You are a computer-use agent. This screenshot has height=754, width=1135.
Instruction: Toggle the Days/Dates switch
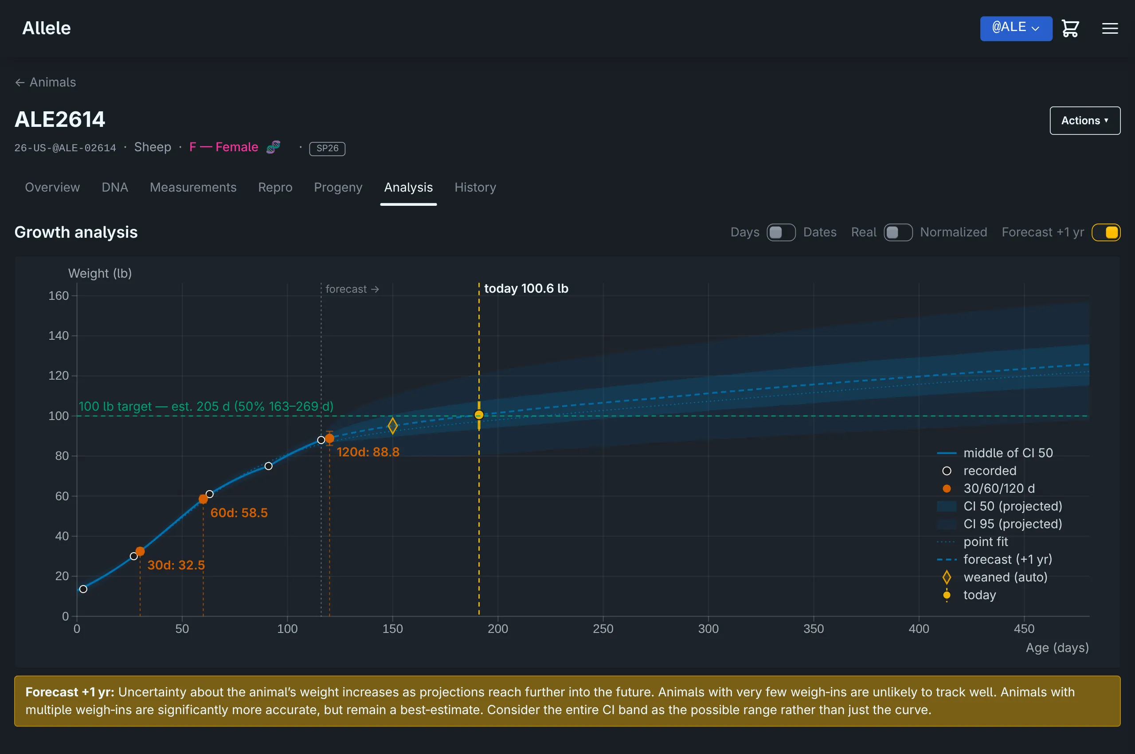tap(781, 232)
